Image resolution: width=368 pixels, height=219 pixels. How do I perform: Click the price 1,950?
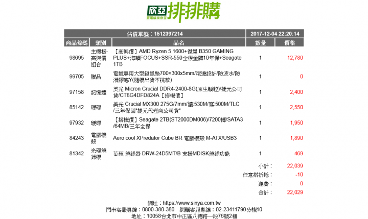pos(296,123)
